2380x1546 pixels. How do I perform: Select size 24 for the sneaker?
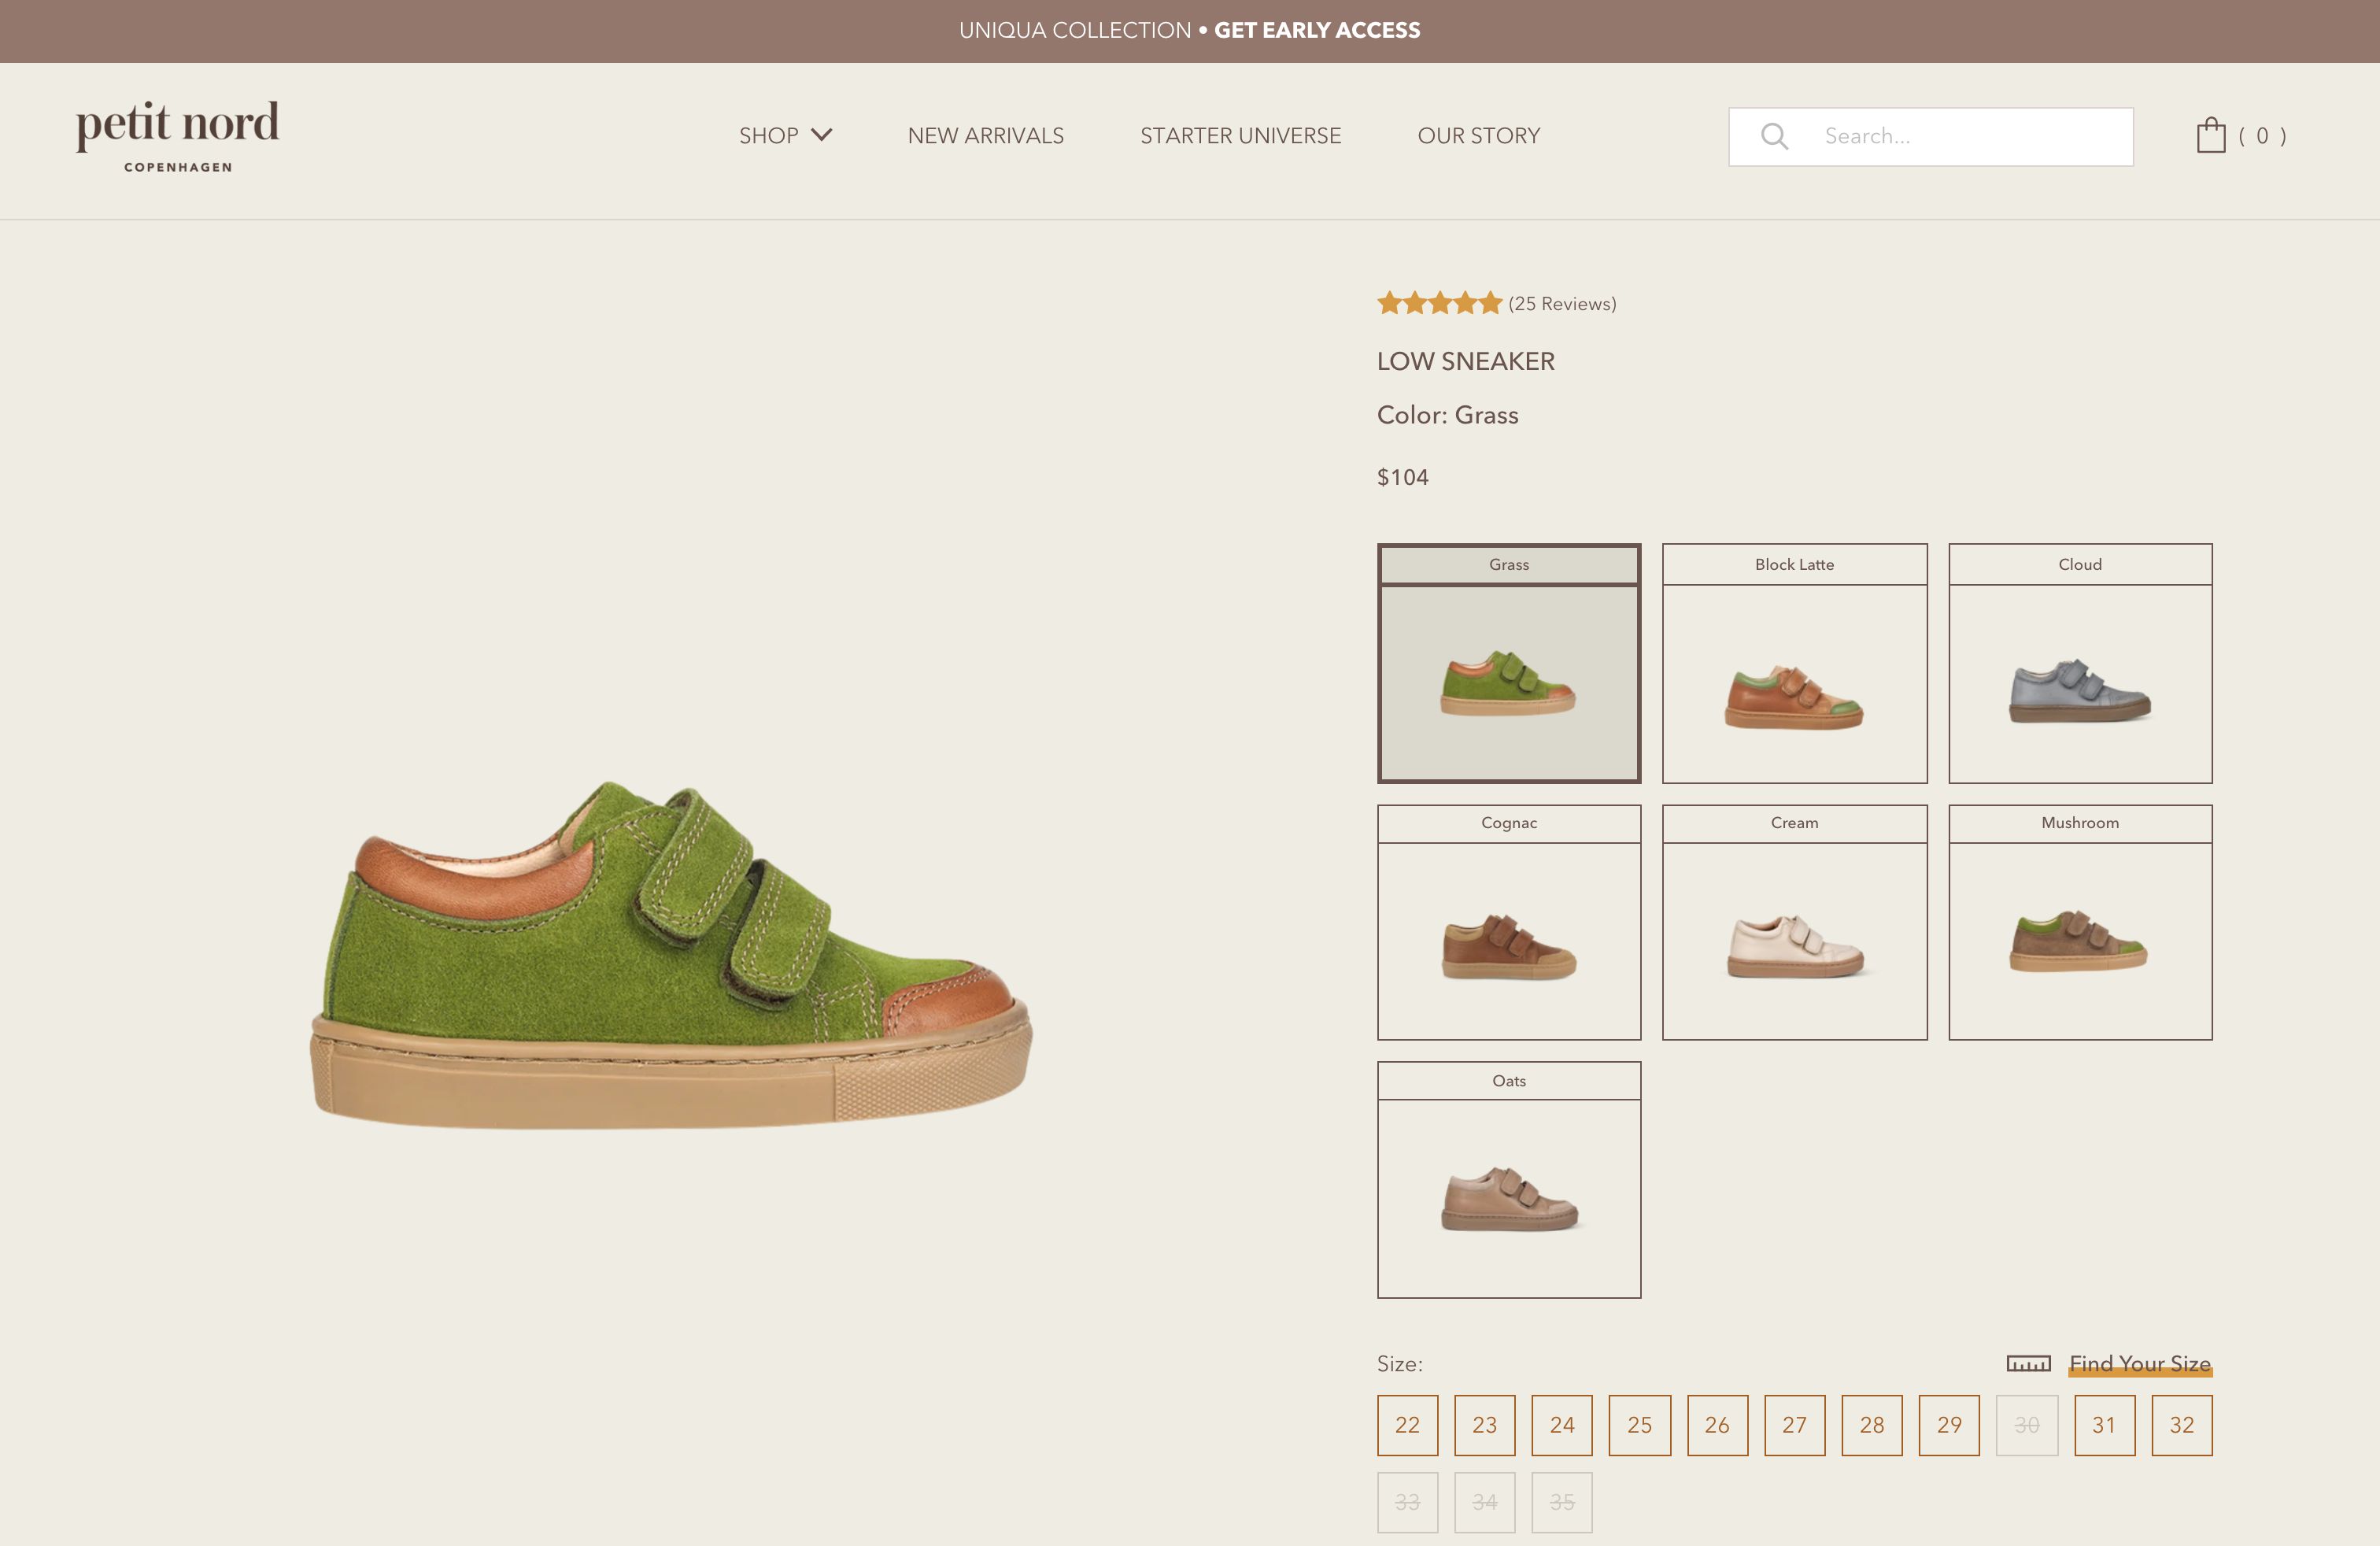point(1562,1426)
